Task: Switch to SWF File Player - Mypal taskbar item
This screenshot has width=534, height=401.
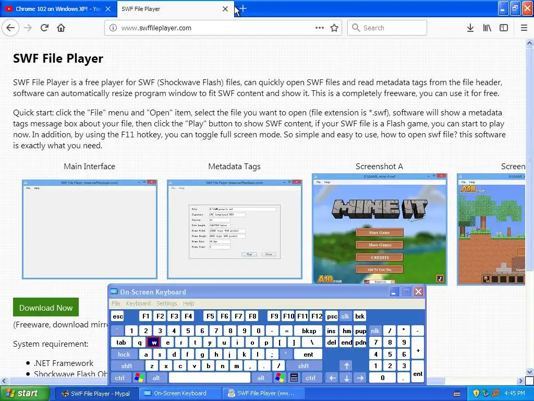Action: [x=96, y=394]
